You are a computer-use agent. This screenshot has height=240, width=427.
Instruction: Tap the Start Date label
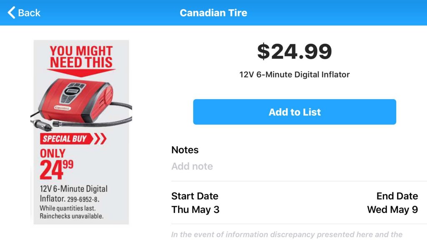coord(195,196)
